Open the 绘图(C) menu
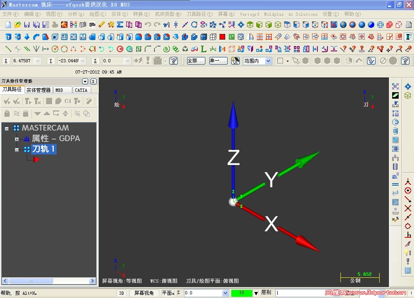Screen dimensions: 414x298 pos(98,14)
